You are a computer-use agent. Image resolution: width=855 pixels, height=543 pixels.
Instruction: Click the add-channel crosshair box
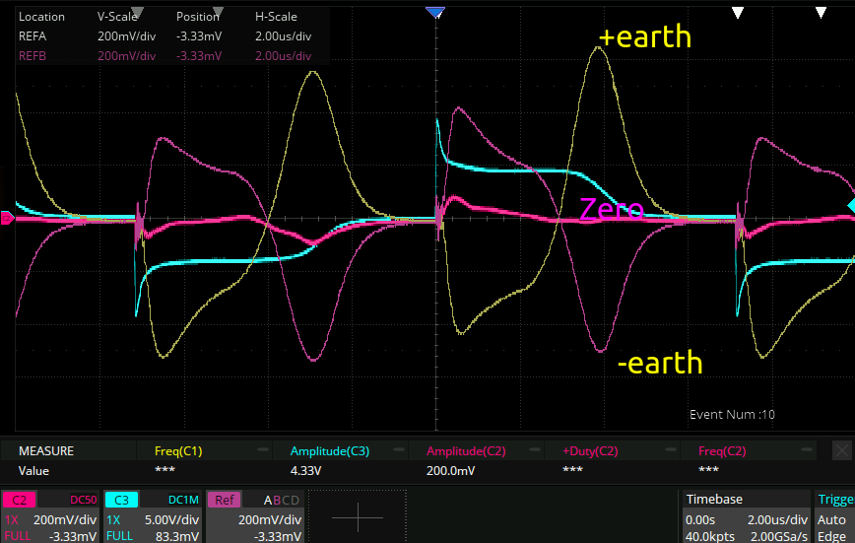362,515
